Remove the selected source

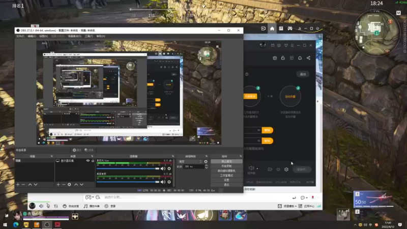click(x=64, y=184)
